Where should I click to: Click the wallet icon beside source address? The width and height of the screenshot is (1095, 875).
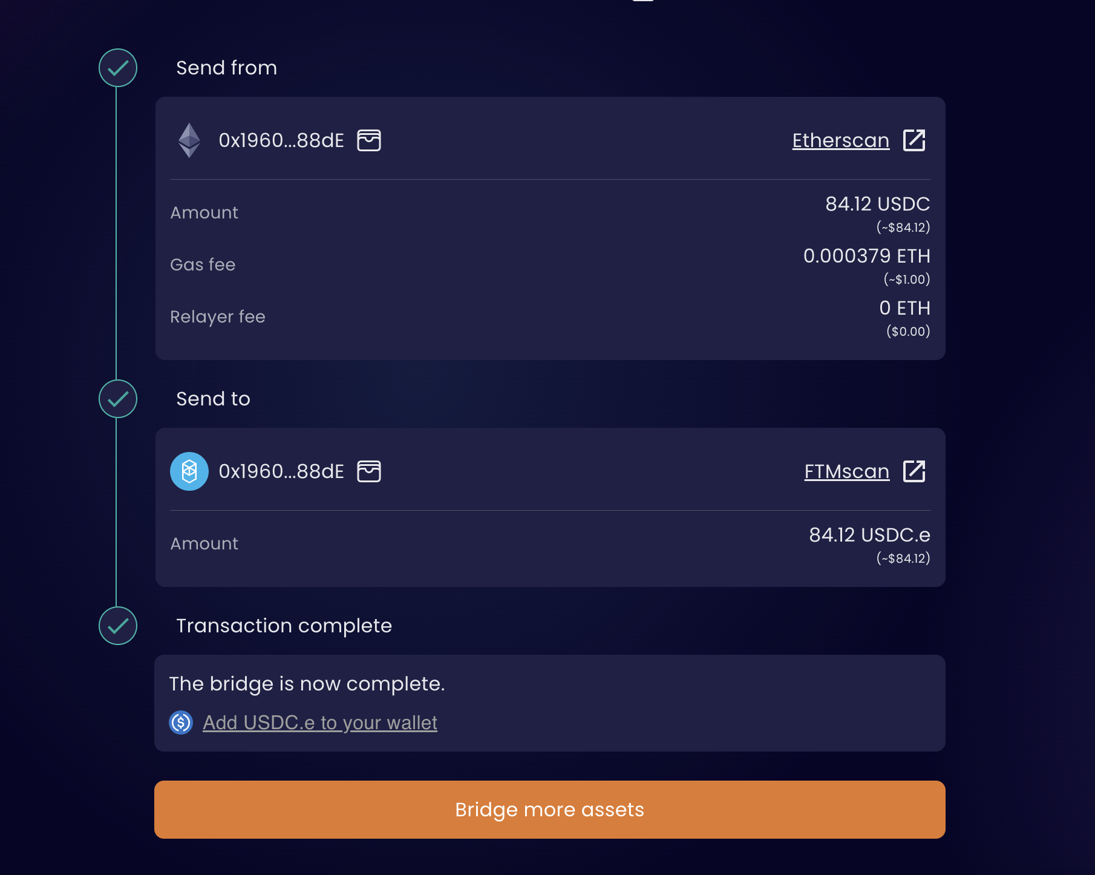pos(369,140)
